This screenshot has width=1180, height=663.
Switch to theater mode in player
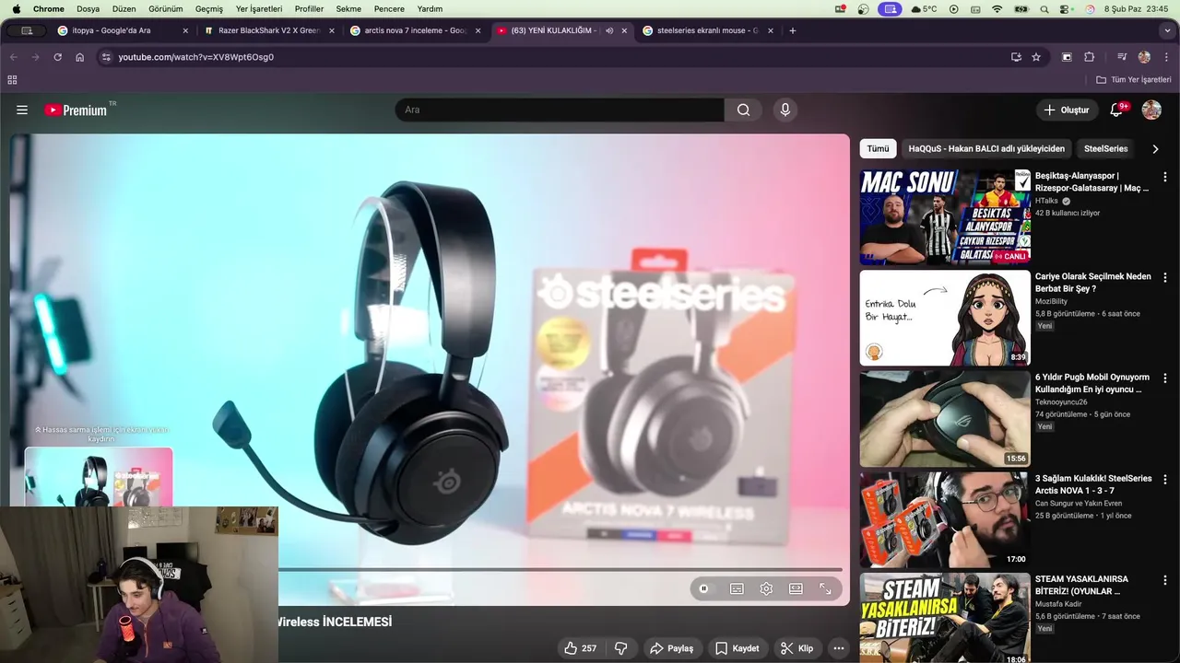[796, 588]
